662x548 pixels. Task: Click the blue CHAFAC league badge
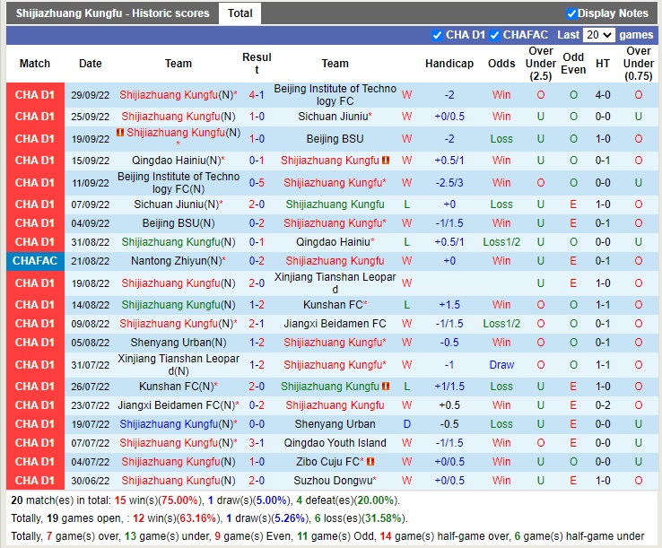[34, 261]
